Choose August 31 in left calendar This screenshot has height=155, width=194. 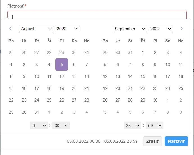(x=37, y=112)
